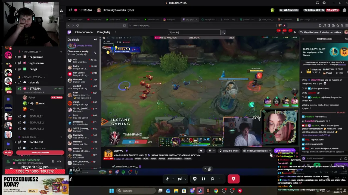Turn on camera in Discord call bar
348x195 pixels.
pos(180,179)
